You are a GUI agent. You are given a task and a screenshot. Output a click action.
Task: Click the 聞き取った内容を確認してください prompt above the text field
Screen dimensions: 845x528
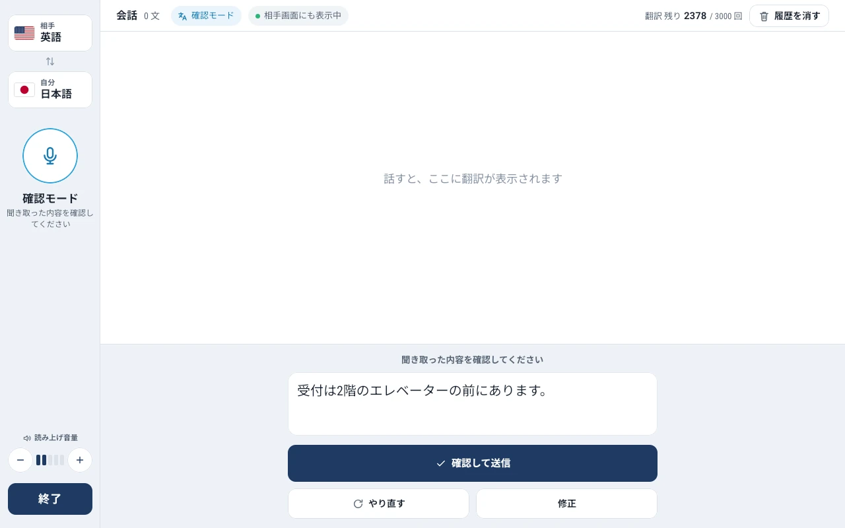[473, 360]
